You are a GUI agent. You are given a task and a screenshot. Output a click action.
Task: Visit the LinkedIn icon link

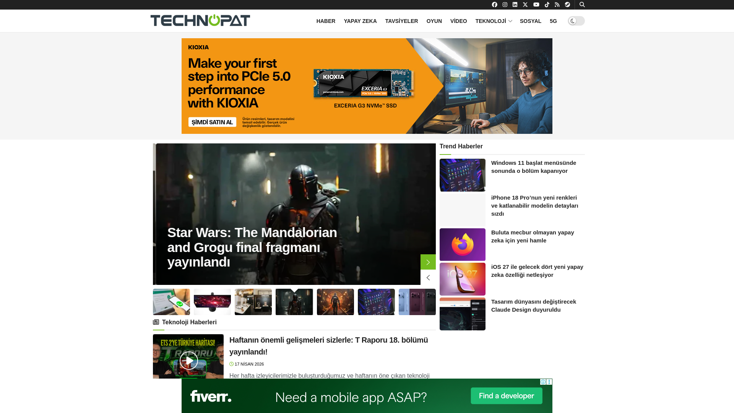[515, 5]
